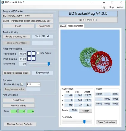Click Y Offset value 79.76

(88, 100)
